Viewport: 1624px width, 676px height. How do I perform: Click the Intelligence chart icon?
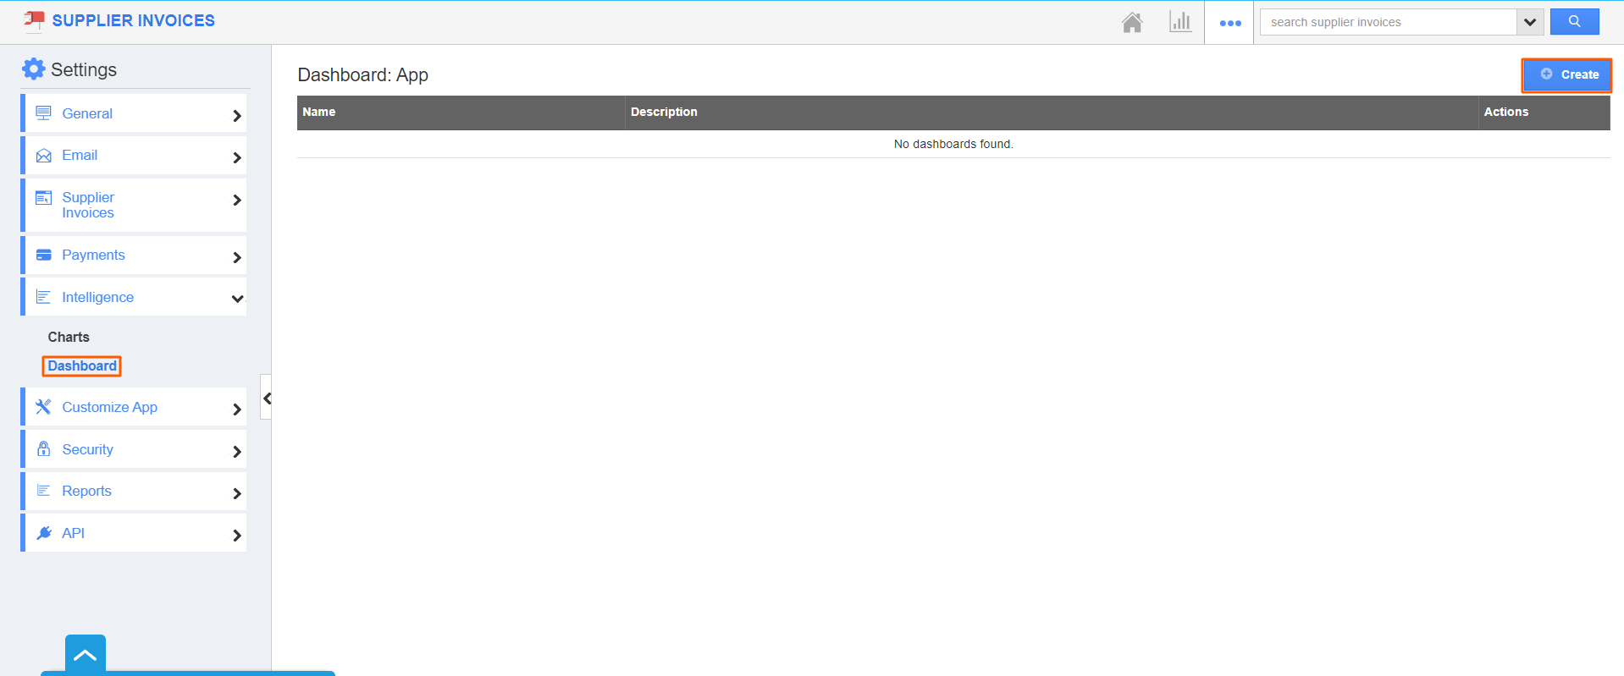click(43, 297)
